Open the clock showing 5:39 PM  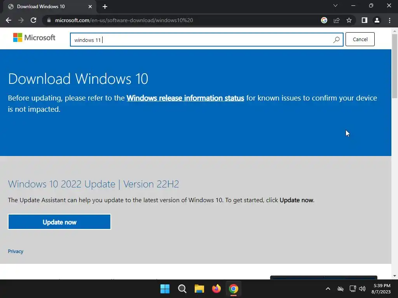click(381, 289)
